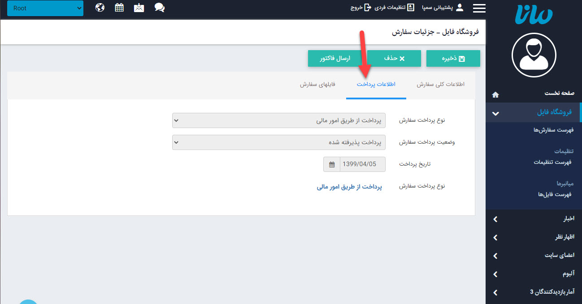Viewport: 582px width, 304px height.
Task: Open the Root selector dropdown
Action: click(45, 8)
